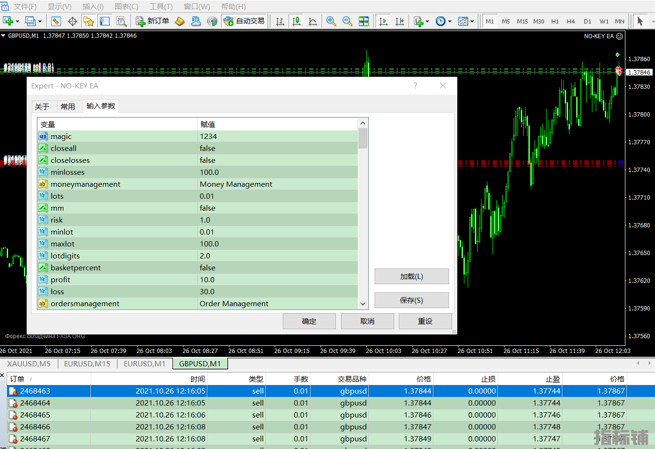Click the 保存(S) button
Viewport: 655px width, 449px height.
tap(412, 300)
